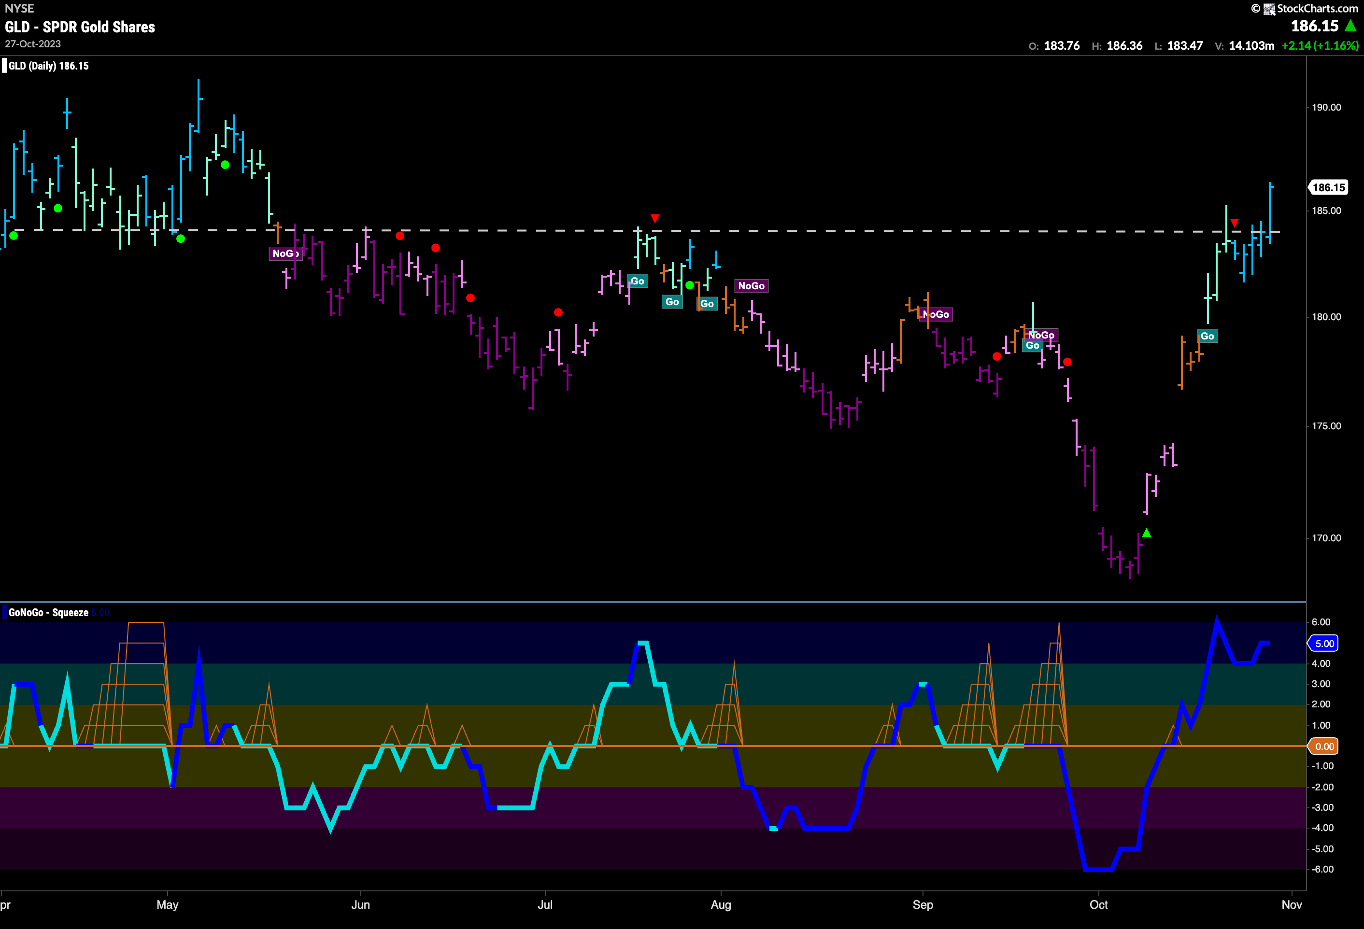Click the Aug label on time axis
This screenshot has height=929, width=1364.
click(721, 905)
